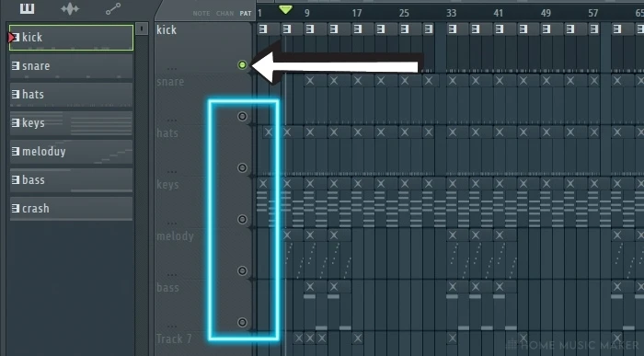Jump to bar 25 on the timeline ruler
Screen dimensions: 644x356
click(404, 13)
